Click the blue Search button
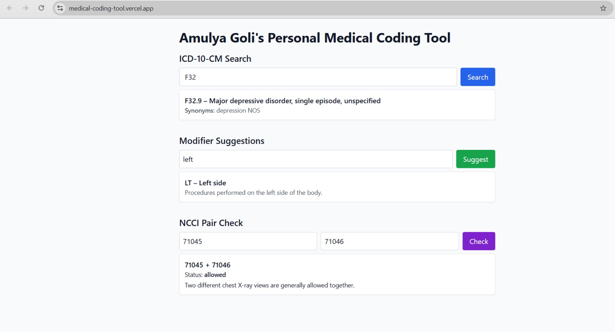 click(477, 77)
